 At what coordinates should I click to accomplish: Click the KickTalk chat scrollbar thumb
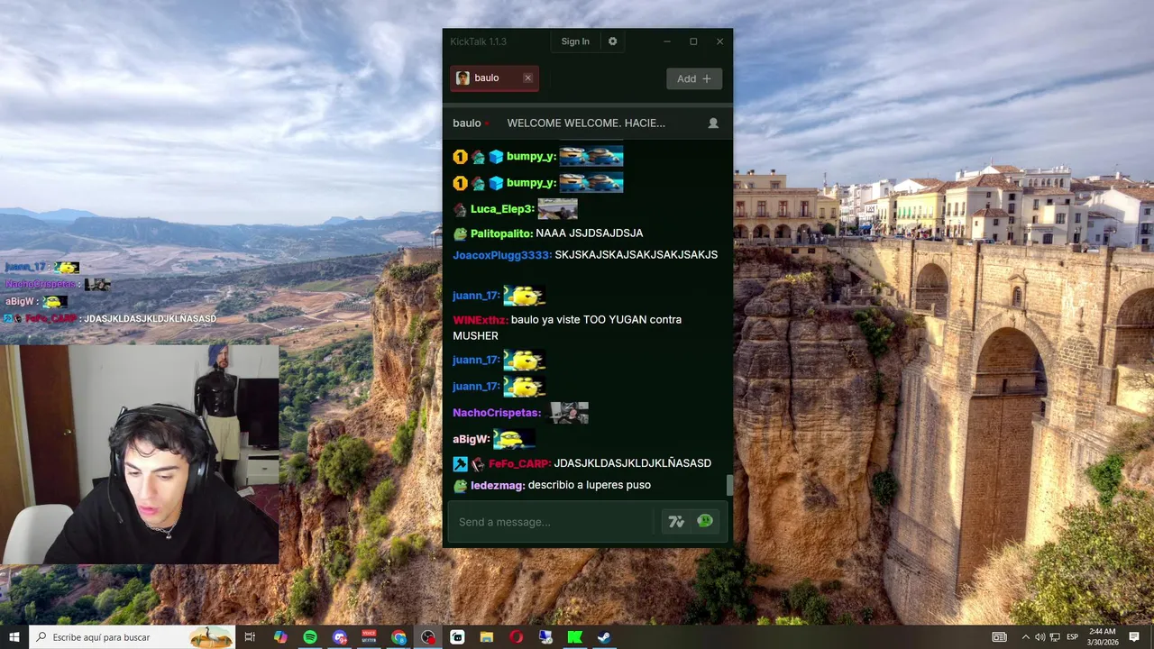[729, 485]
